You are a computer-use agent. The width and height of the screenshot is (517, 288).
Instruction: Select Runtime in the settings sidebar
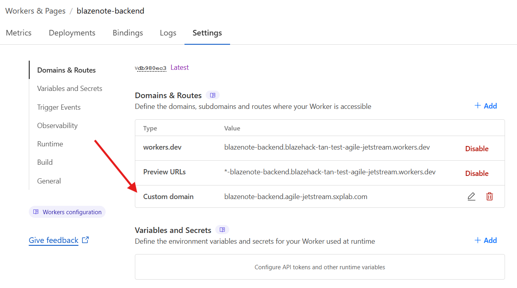tap(50, 144)
